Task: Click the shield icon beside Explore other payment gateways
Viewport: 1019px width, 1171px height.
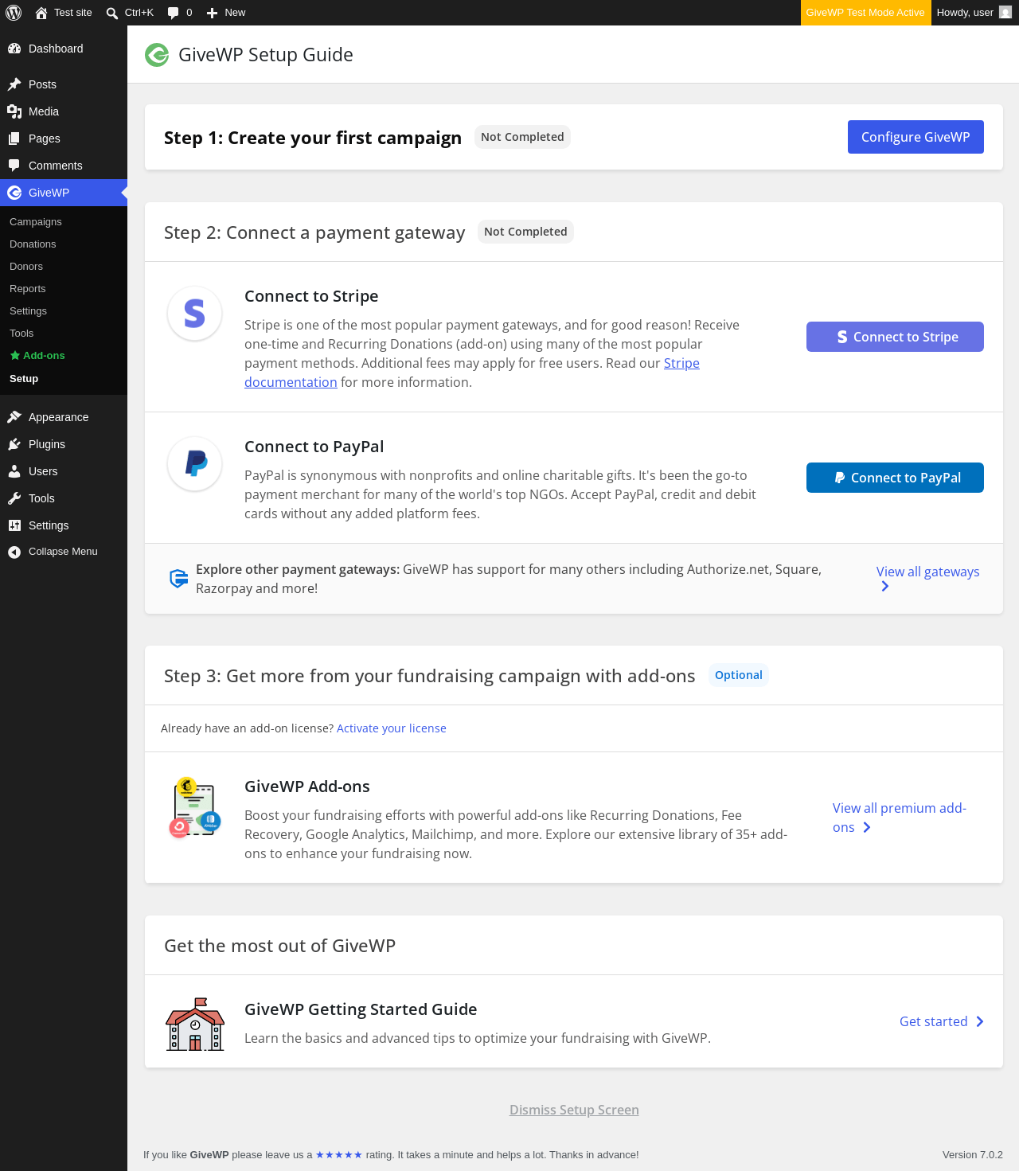Action: tap(178, 579)
